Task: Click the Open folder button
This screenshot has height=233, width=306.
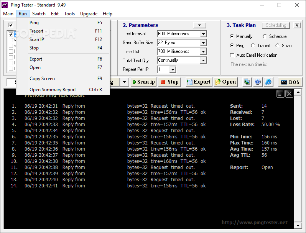Action: coord(225,82)
